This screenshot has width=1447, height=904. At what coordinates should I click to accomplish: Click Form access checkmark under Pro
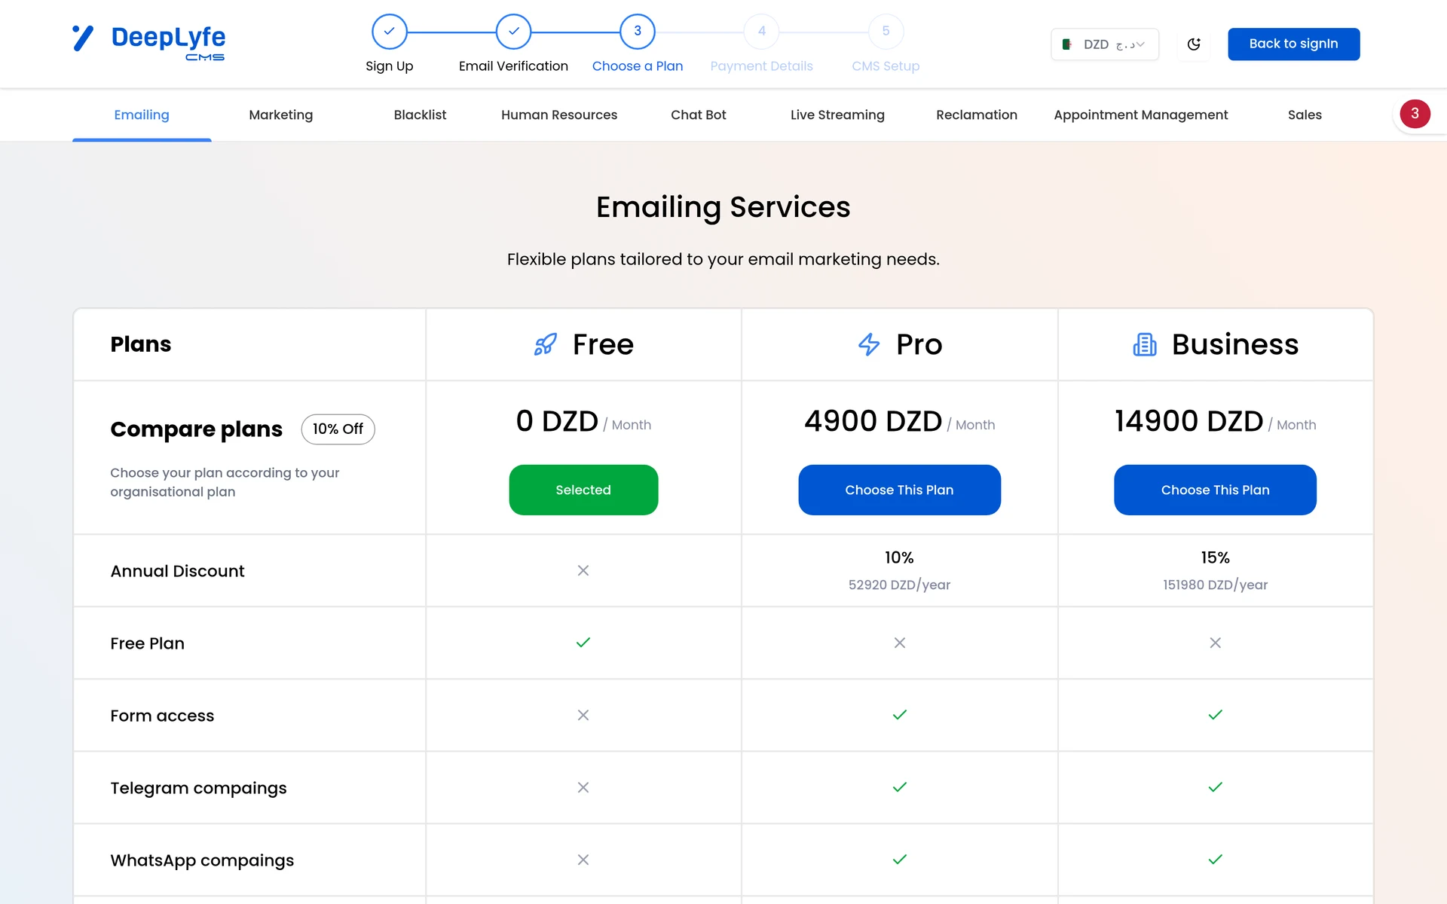coord(900,715)
